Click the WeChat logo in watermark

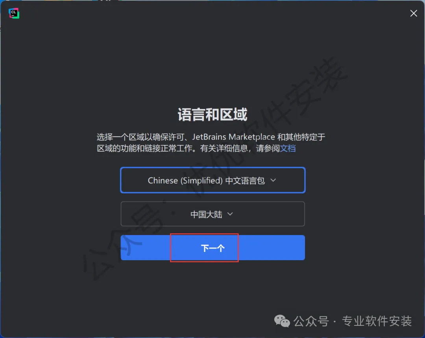282,321
